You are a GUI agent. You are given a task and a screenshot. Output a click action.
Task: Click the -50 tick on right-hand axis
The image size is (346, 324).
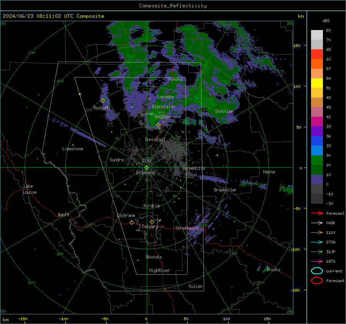tap(297, 208)
